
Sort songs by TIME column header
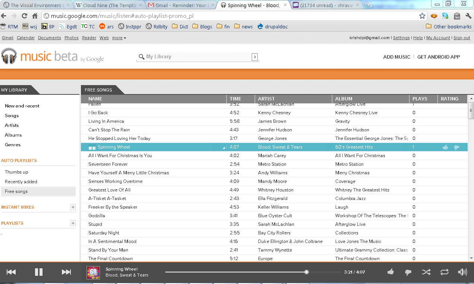[241, 99]
